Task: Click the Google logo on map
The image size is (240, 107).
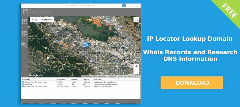Action: tap(33, 75)
